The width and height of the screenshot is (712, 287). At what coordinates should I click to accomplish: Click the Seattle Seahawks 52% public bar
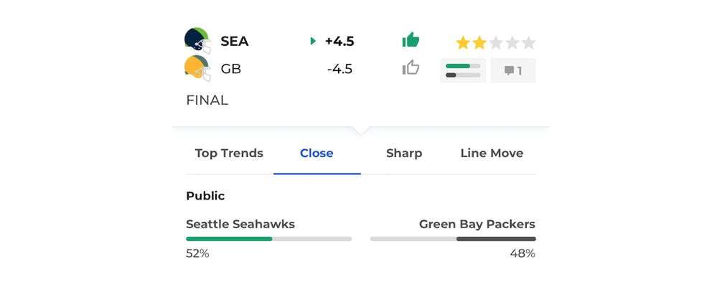[268, 238]
